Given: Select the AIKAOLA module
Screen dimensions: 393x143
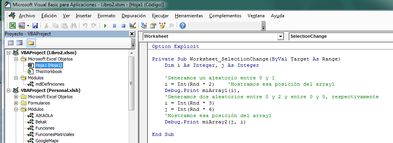Looking at the screenshot, I should click(44, 115).
